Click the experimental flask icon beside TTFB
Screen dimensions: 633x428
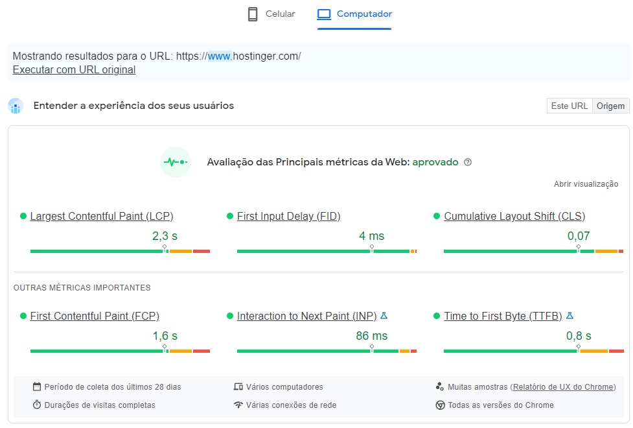(x=569, y=315)
